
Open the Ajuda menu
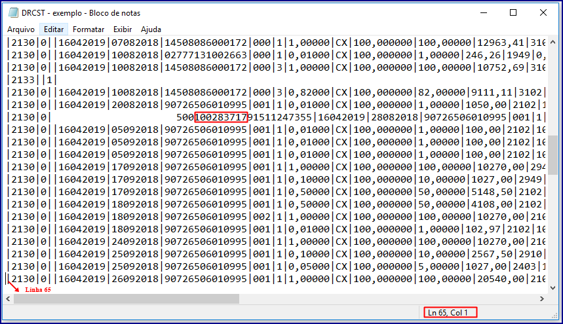pos(151,29)
